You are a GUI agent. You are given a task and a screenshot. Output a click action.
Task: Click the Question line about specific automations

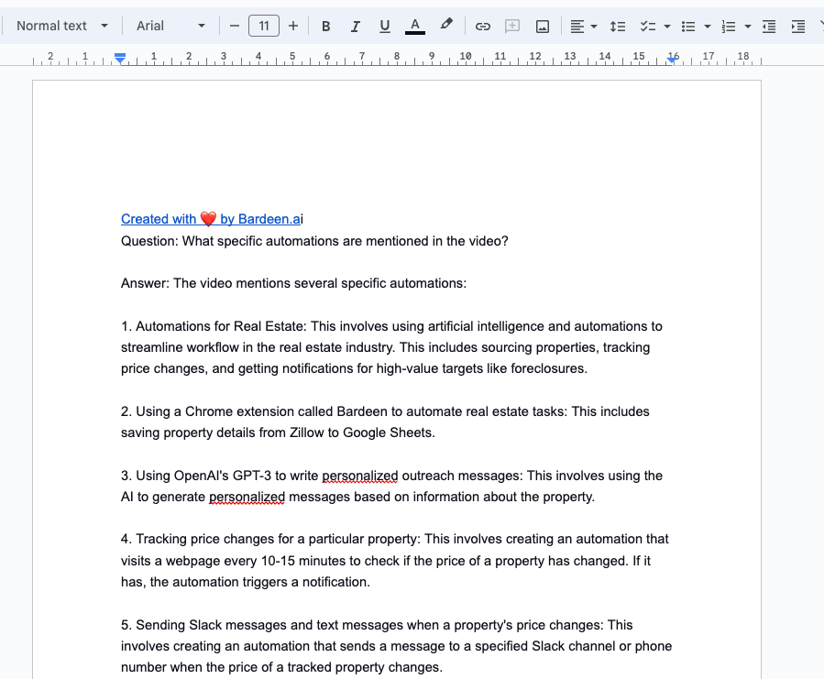click(314, 241)
